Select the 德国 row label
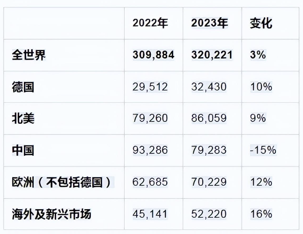This screenshot has width=303, height=234. tap(23, 87)
